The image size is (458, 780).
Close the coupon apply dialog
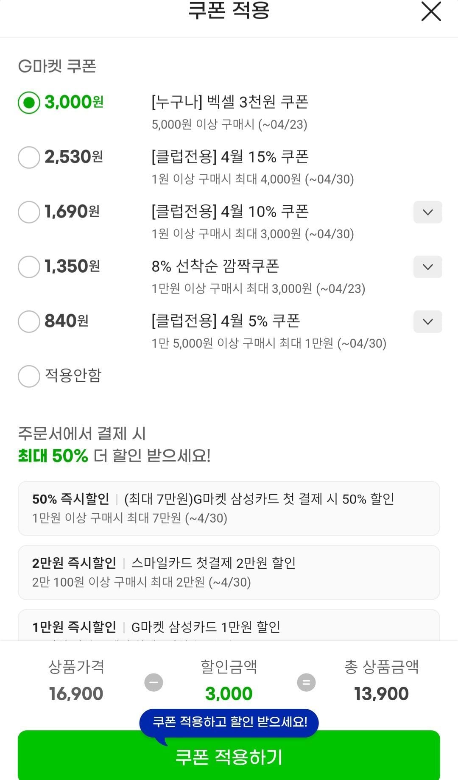[x=431, y=11]
